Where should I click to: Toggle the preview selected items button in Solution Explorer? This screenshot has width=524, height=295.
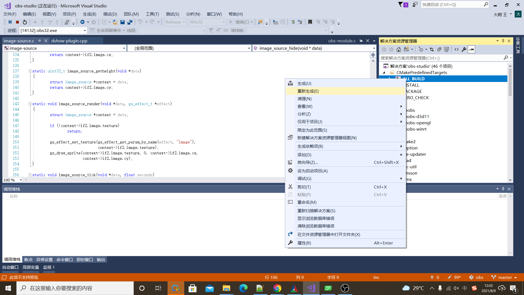[x=471, y=49]
